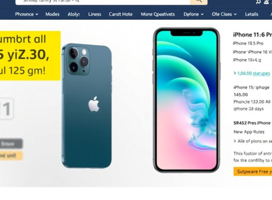The image size is (272, 200).
Task: Go to Camlt Hote section
Action: 121,14
